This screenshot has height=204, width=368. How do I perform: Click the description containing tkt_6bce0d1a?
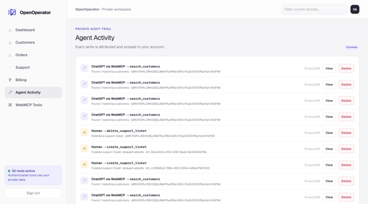click(149, 152)
